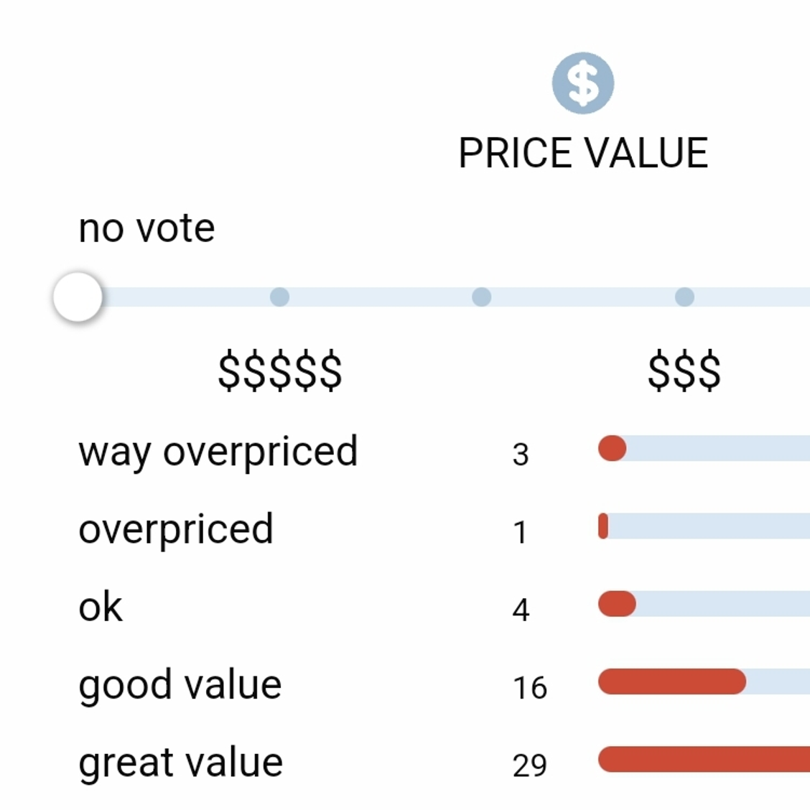810x810 pixels.
Task: Click the $$$$$ price label
Action: coord(280,371)
